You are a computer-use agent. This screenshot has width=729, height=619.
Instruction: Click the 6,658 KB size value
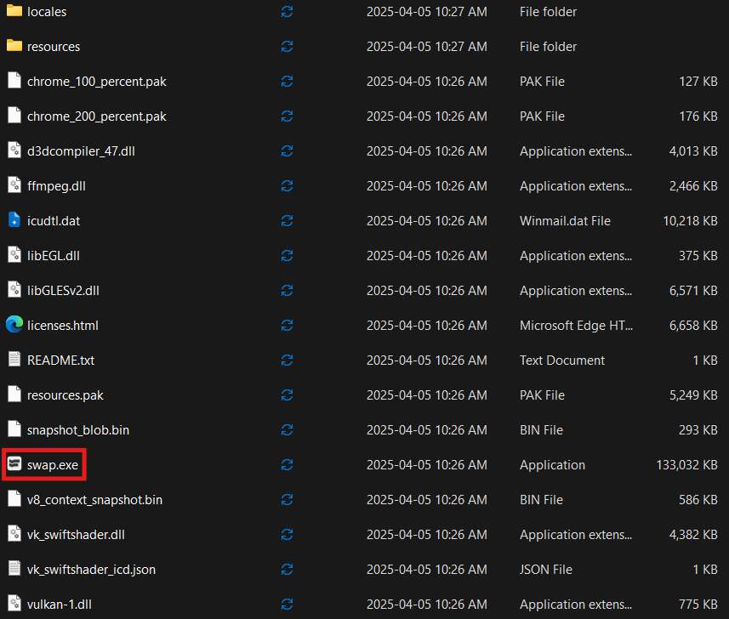(693, 326)
